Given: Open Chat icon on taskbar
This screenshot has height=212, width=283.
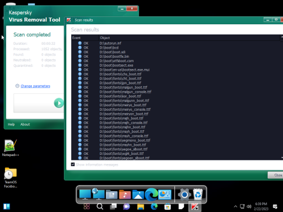Looking at the screenshot, I should tap(127, 206).
